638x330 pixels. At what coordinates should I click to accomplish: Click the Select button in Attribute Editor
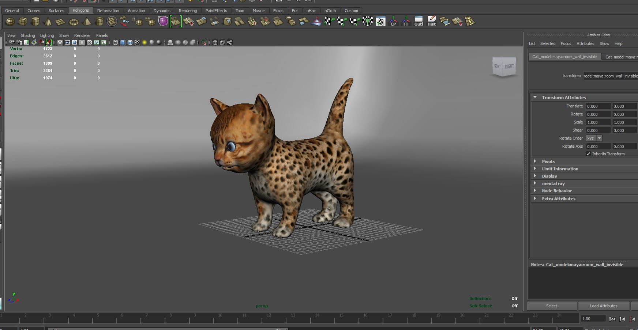click(x=552, y=306)
